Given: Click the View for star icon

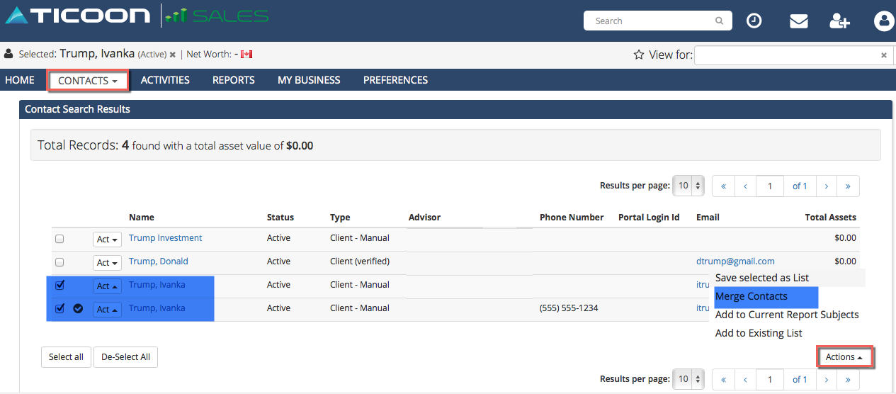Looking at the screenshot, I should tap(639, 55).
